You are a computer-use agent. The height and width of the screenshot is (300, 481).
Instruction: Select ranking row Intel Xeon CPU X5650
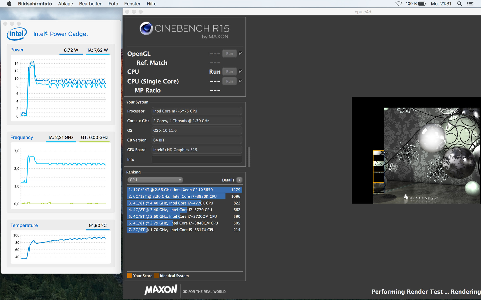click(185, 190)
